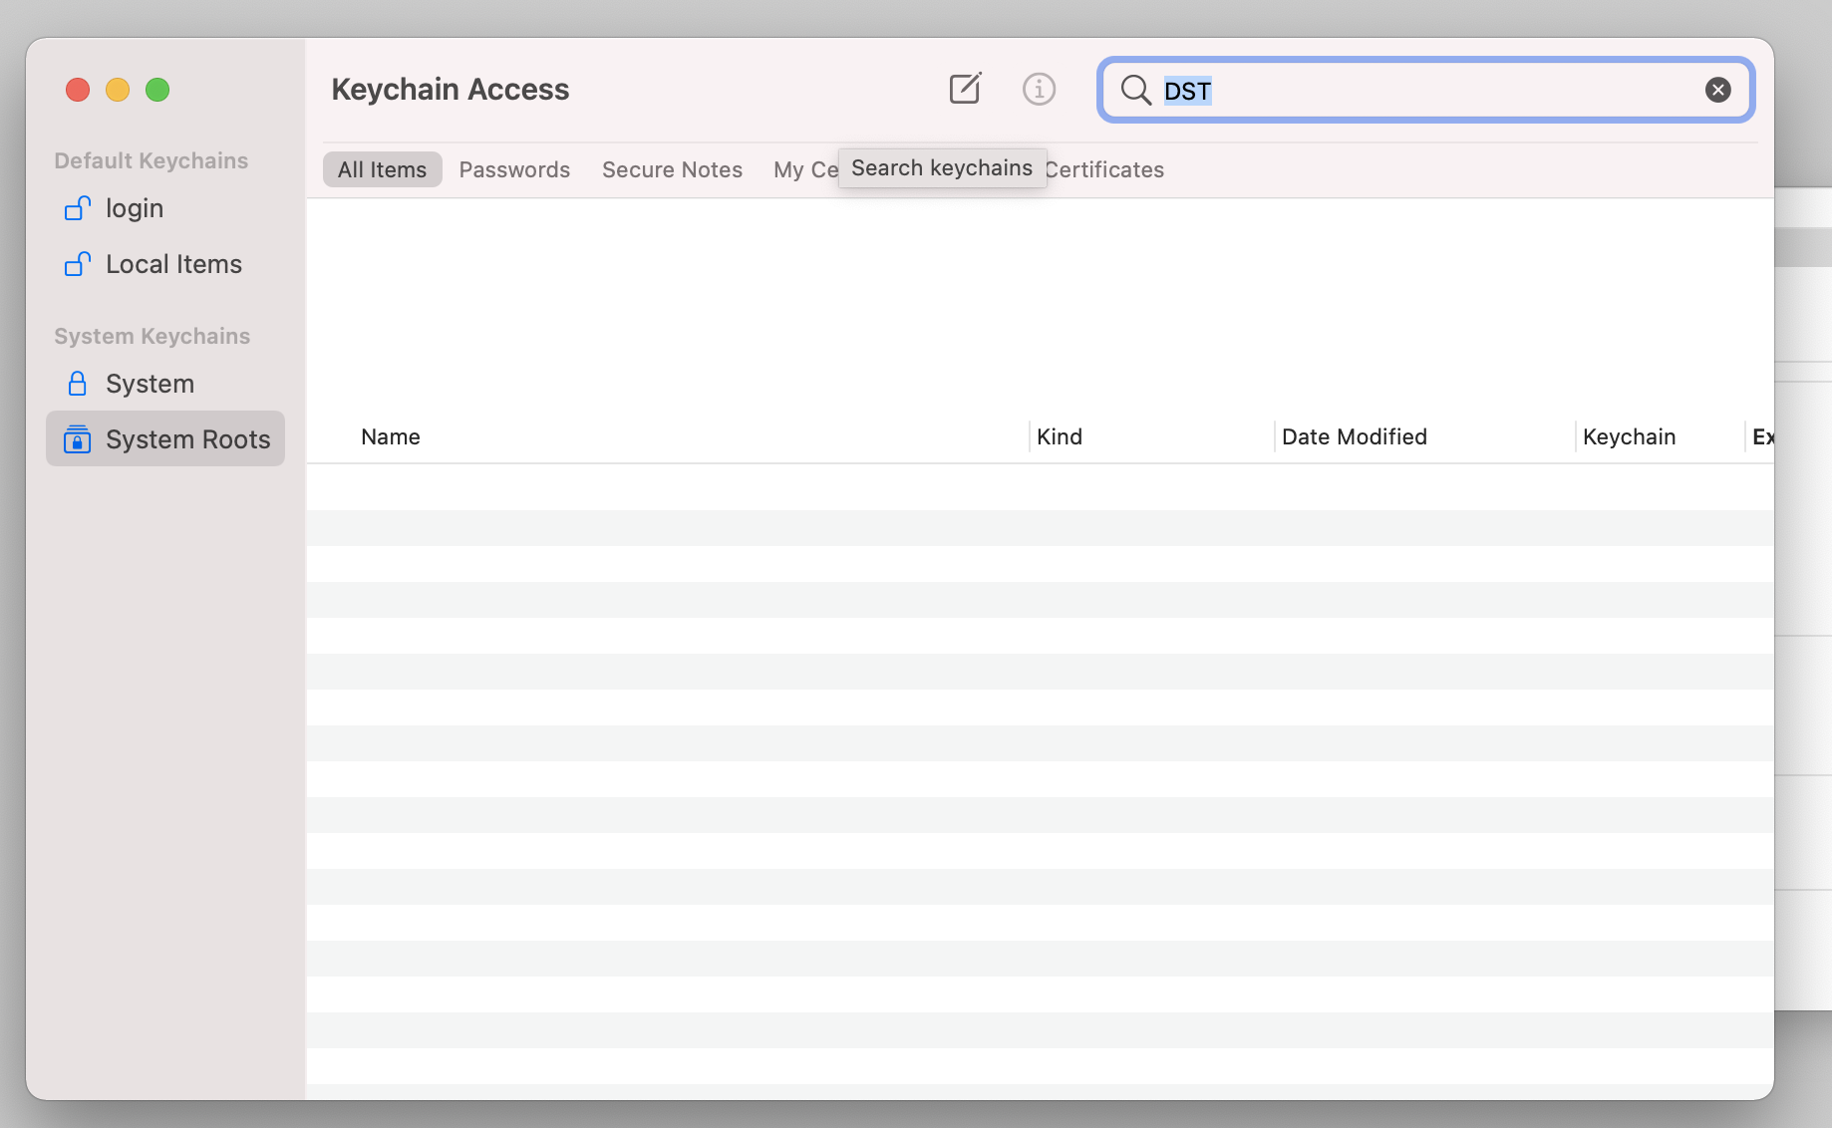Click the Keychain Access window title
The width and height of the screenshot is (1832, 1128).
tap(450, 90)
